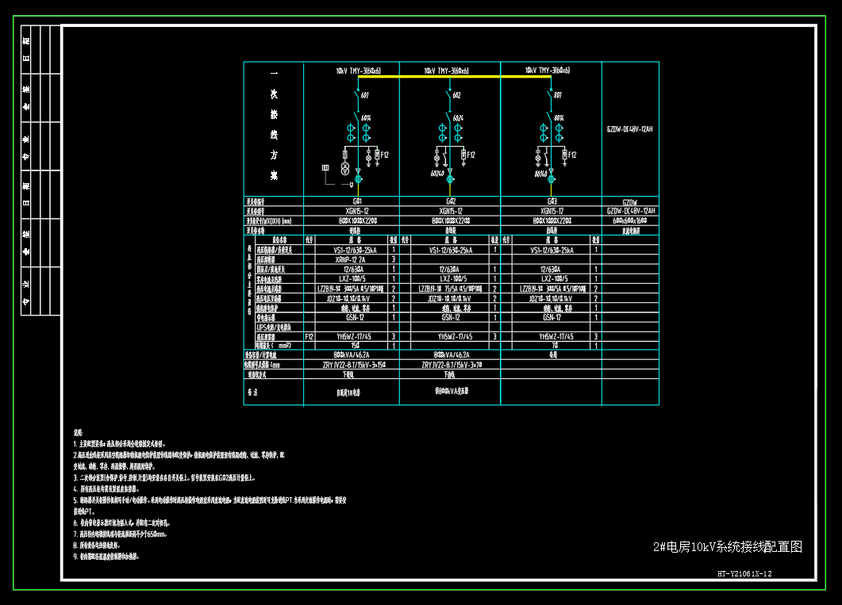Image resolution: width=842 pixels, height=605 pixels.
Task: Select the disconnector switch symbol labeled 602
Action: point(450,95)
